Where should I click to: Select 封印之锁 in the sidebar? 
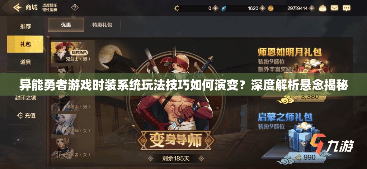[25, 98]
